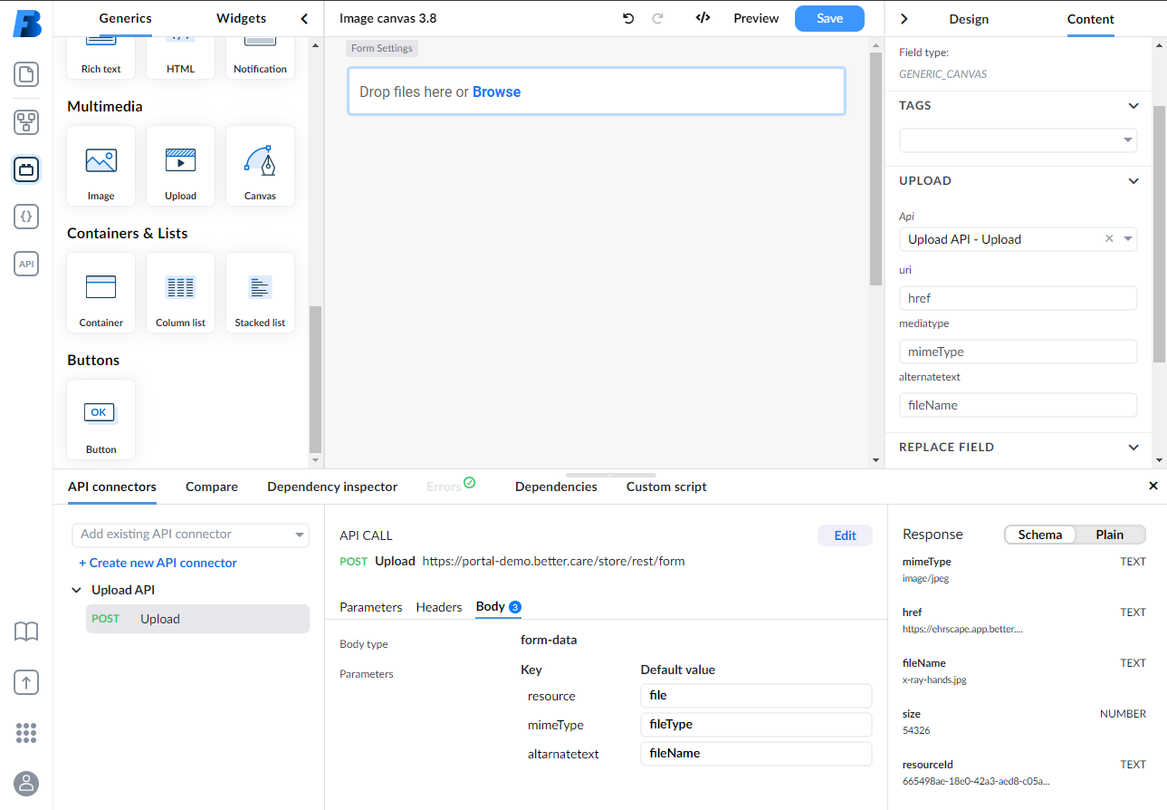Click the Browse link in drop zone
The height and width of the screenshot is (810, 1167).
tap(496, 92)
